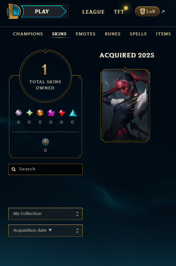Open the LoR launcher button
Viewport: 176px width, 266px height.
147,11
